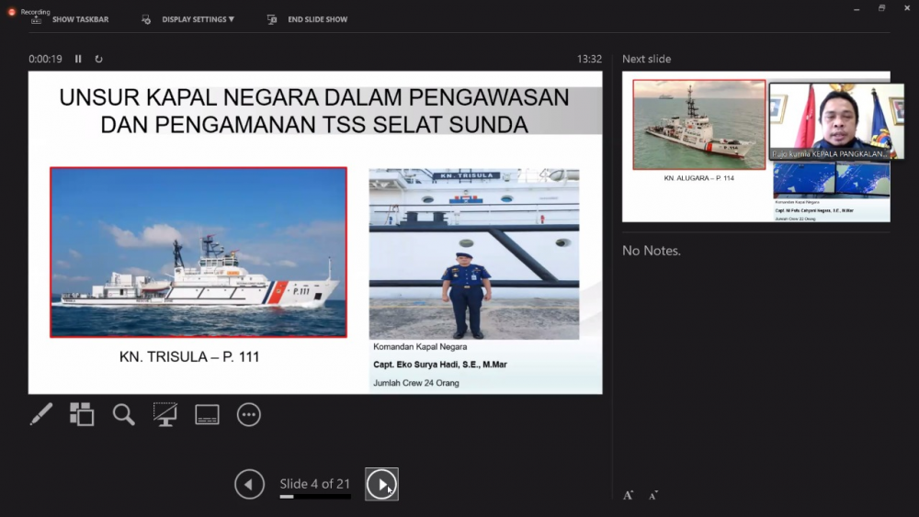Select the zoom into slide magnifier

coord(124,414)
